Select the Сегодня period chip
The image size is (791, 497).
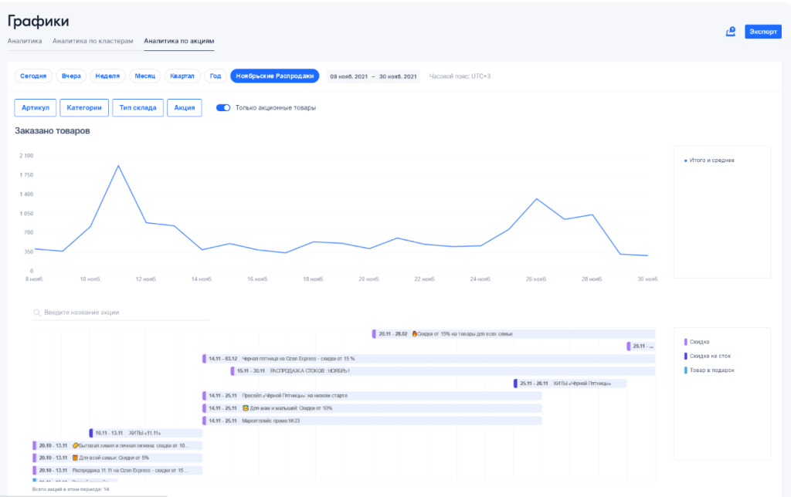coord(32,76)
